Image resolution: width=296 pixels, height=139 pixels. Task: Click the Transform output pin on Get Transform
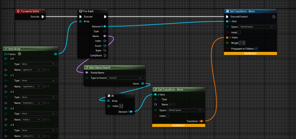tap(201, 121)
